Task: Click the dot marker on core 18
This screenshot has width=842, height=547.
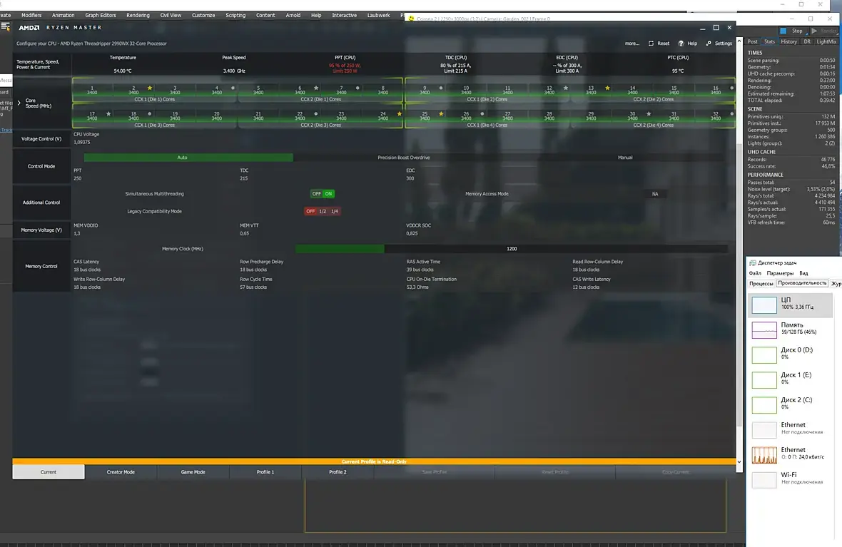Action: pos(149,114)
